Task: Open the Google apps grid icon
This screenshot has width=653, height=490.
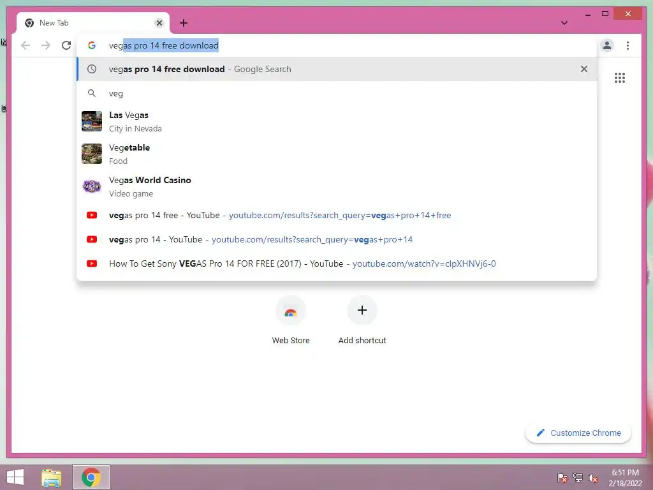Action: 620,78
